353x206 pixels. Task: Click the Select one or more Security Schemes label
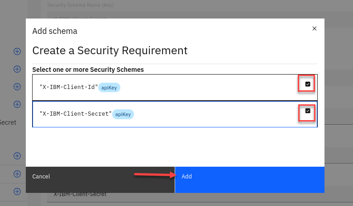[x=88, y=70]
